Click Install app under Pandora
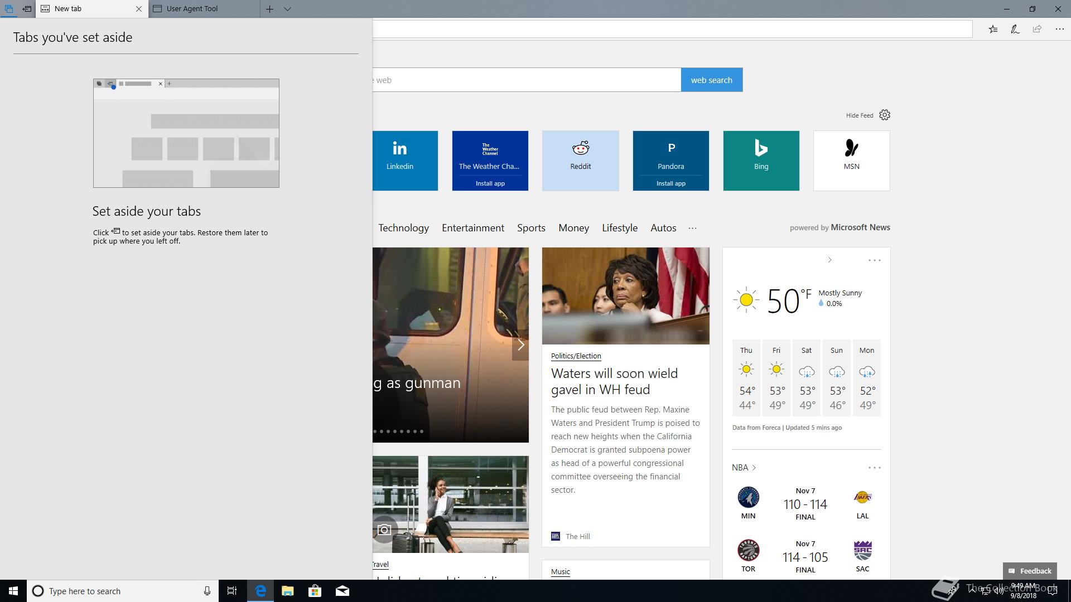The width and height of the screenshot is (1071, 602). [670, 183]
